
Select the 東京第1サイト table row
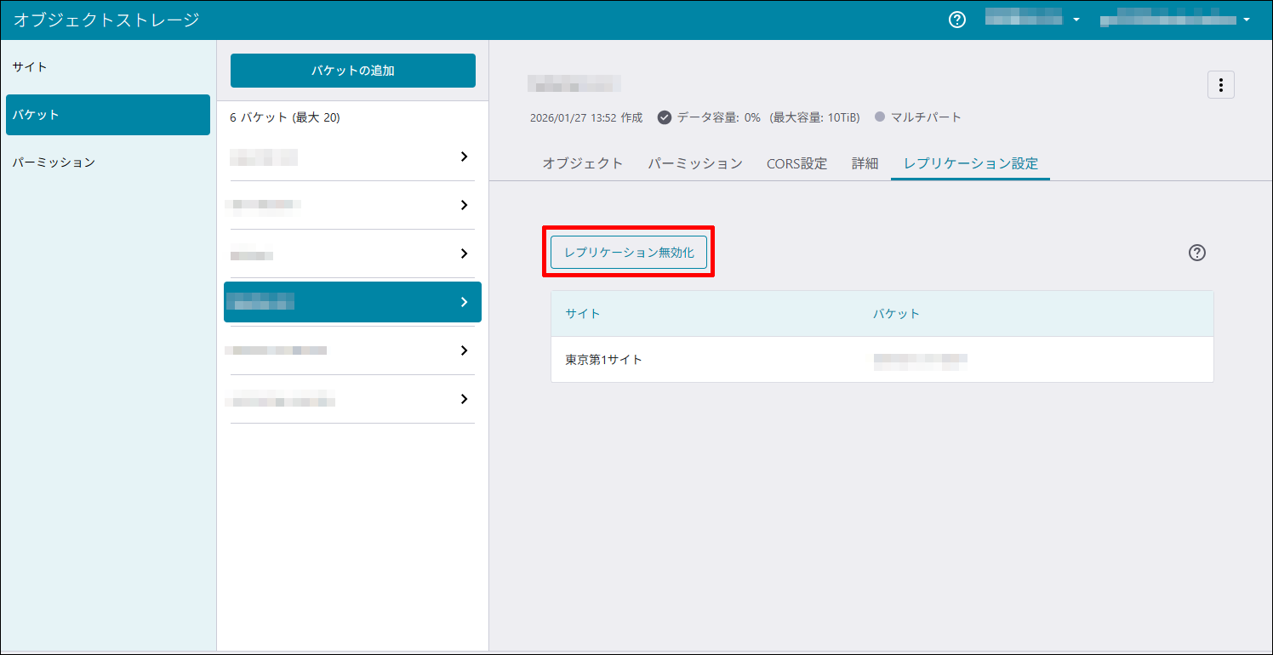882,360
